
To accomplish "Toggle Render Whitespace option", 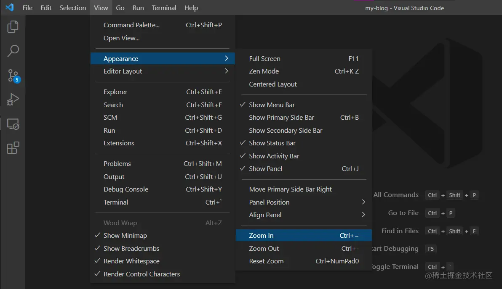I will tap(163, 261).
